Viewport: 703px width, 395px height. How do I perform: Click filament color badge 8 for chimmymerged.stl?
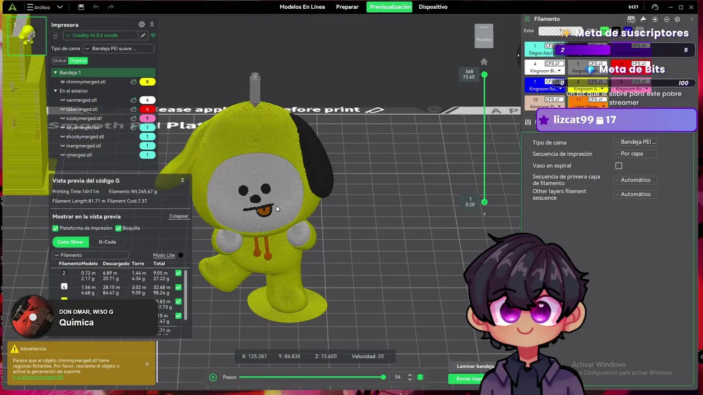(147, 82)
